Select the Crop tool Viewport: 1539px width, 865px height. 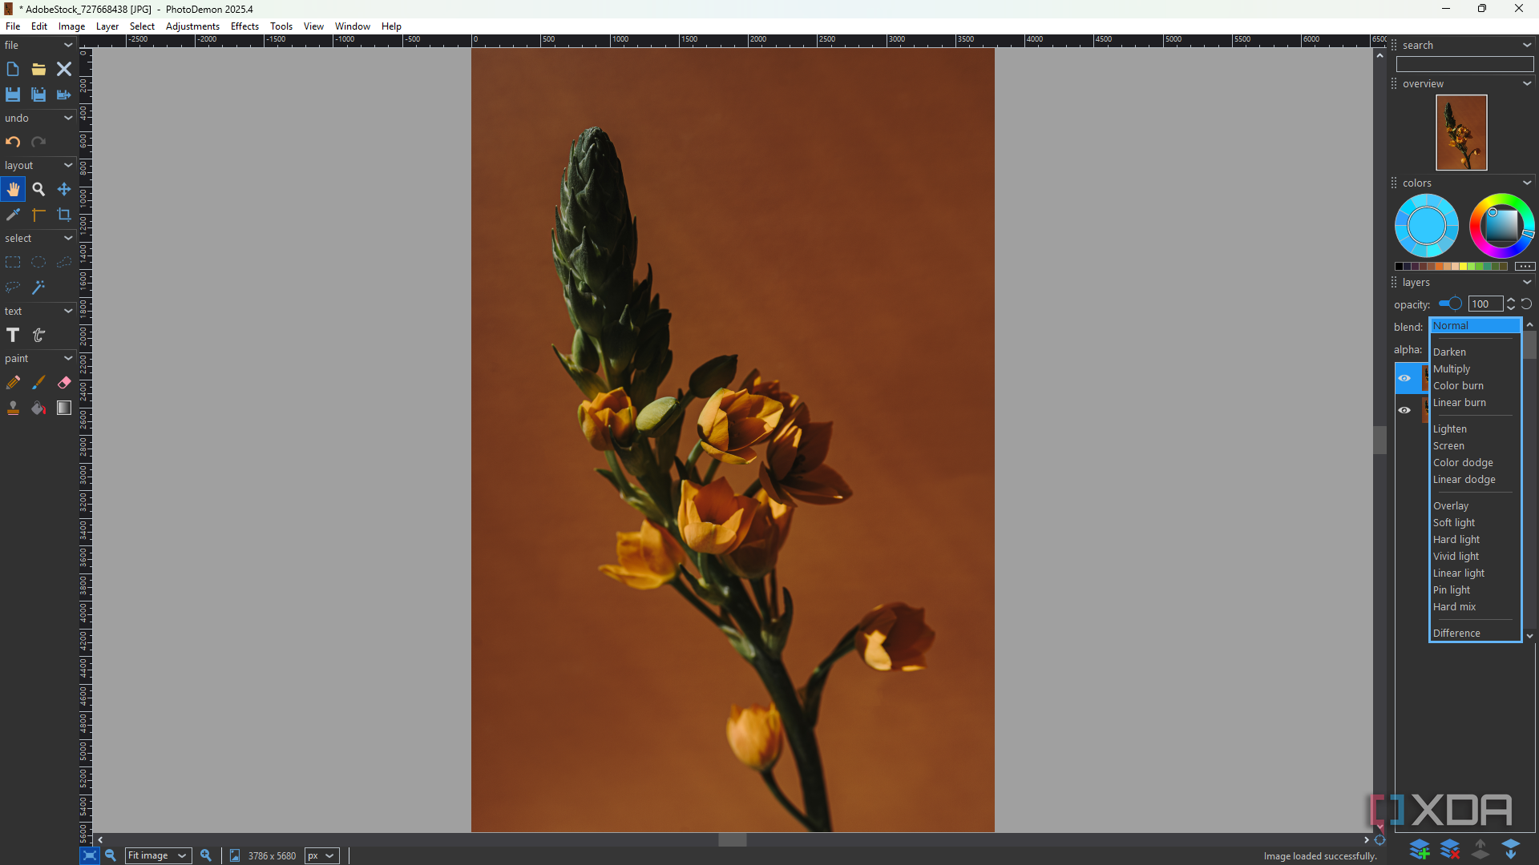(64, 215)
